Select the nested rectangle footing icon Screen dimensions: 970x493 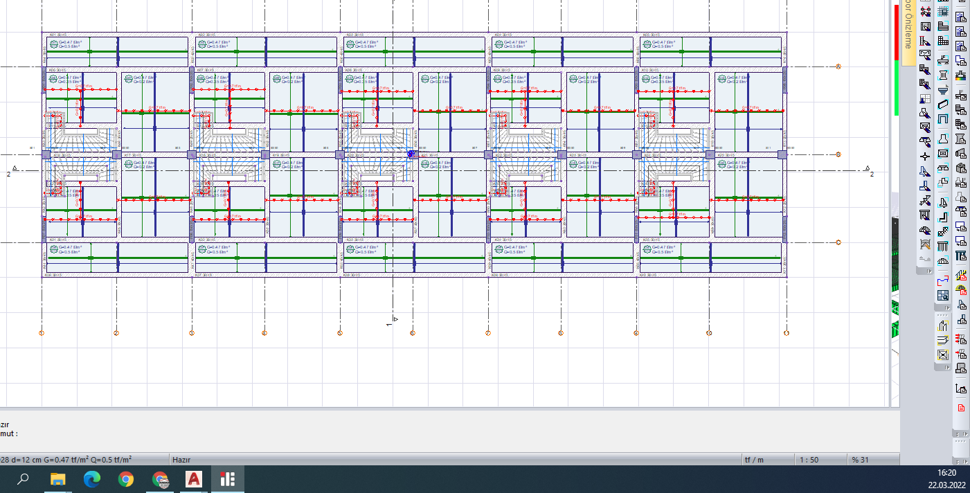tap(943, 153)
